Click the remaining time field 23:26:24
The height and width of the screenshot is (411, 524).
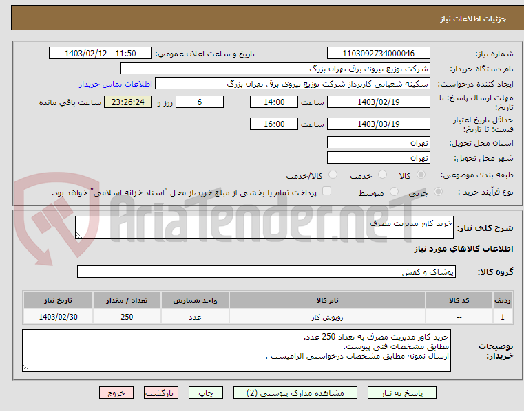click(x=128, y=102)
